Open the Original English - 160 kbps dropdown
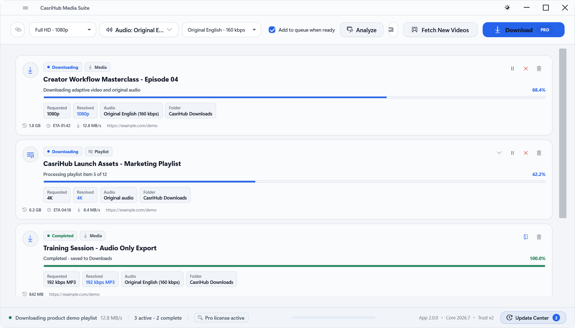 point(221,30)
